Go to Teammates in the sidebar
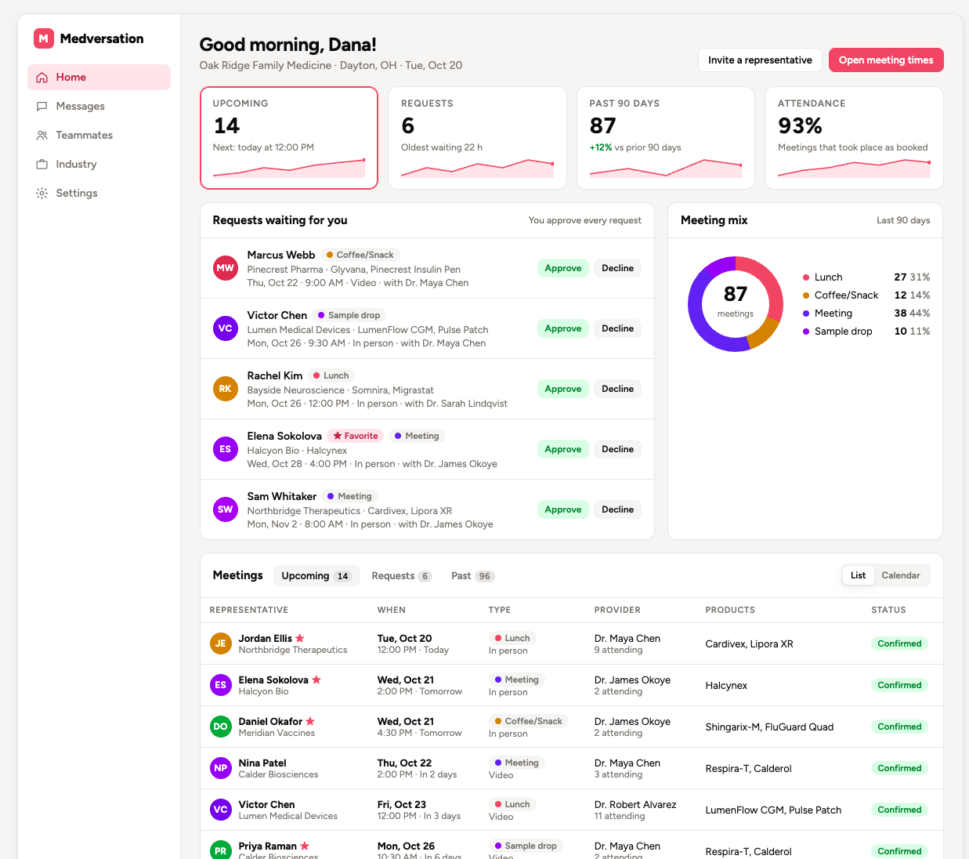Screen dimensions: 969x859 click(x=99, y=136)
